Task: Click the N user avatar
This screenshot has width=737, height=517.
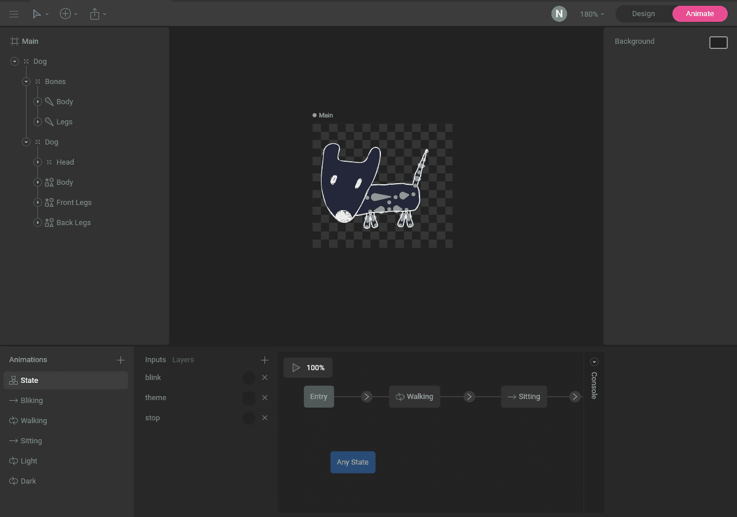Action: [559, 14]
